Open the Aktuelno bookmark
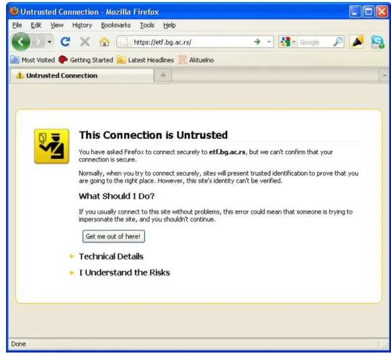This screenshot has height=353, width=391. pos(196,60)
